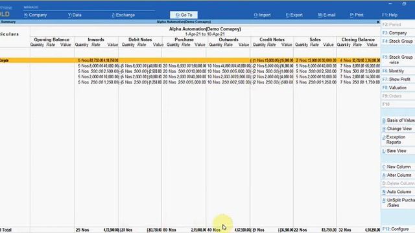The height and width of the screenshot is (233, 415).
Task: Click D: Delete Column
Action: point(397,183)
